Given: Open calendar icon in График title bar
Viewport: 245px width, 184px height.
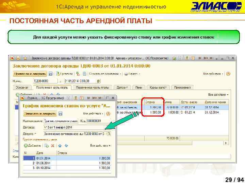Looking at the screenshot, I should point(82,98).
